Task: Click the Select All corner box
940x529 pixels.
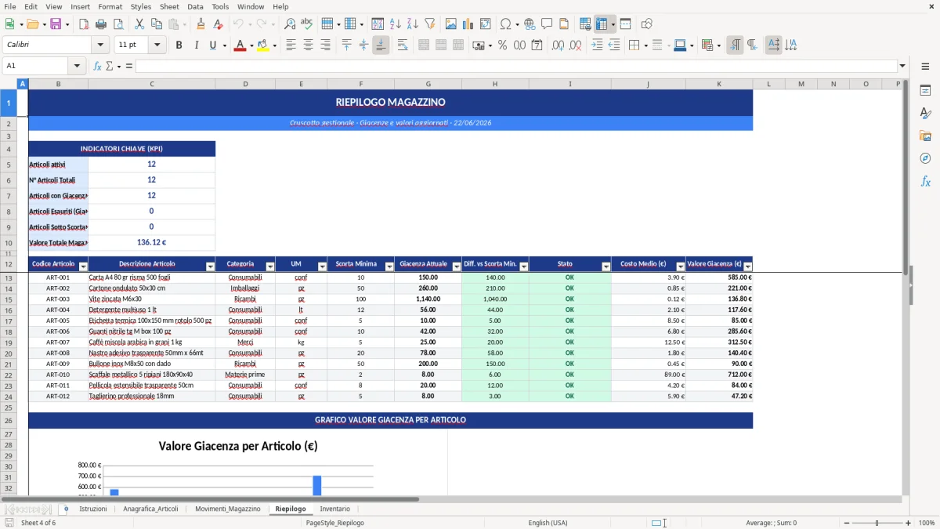Action: click(x=9, y=84)
